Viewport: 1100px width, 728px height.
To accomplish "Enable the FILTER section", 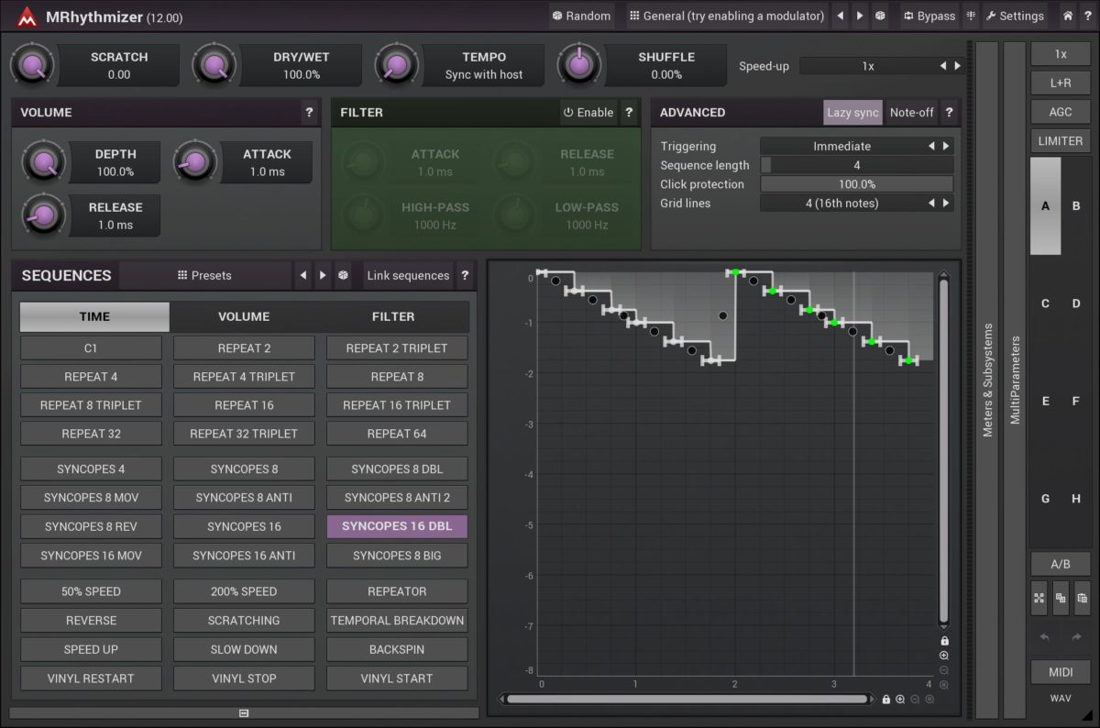I will (x=588, y=113).
